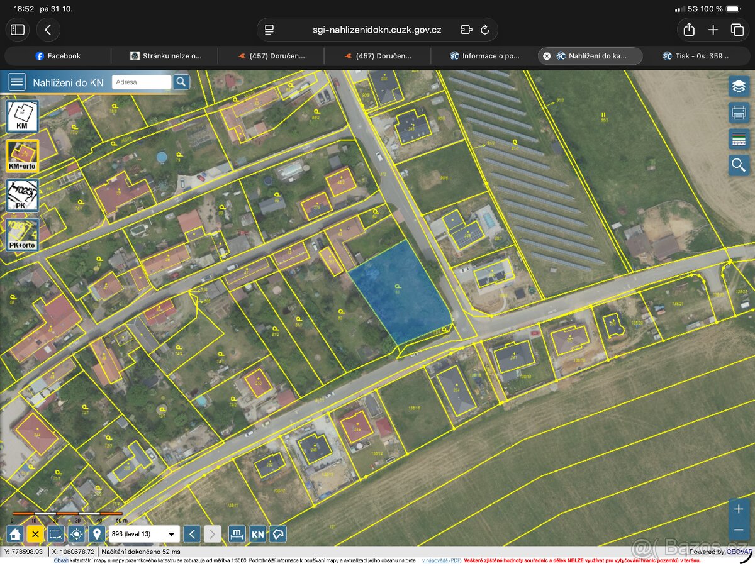Toggle the PK+orto map view
Viewport: 755px width, 566px height.
(22, 234)
